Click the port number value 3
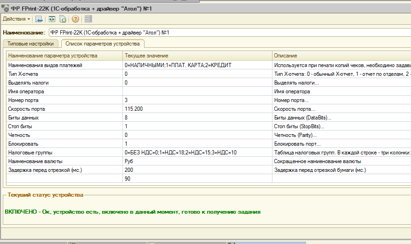This screenshot has width=411, height=244. coord(126,100)
